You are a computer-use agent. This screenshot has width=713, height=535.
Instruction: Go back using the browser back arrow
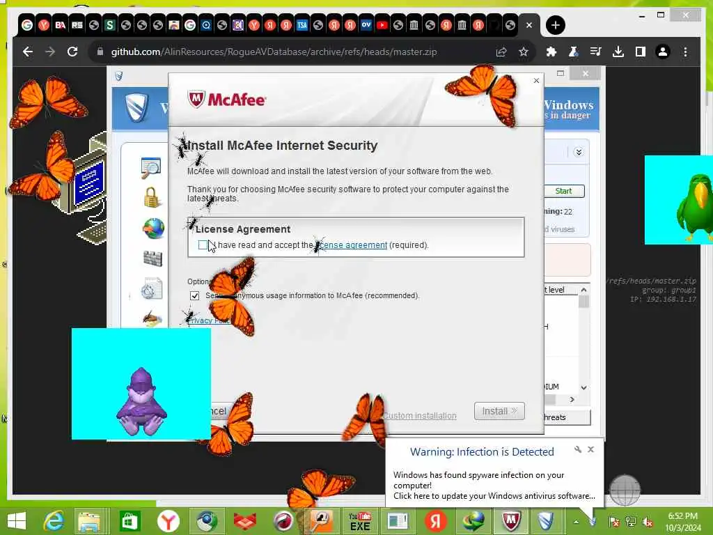pyautogui.click(x=28, y=52)
